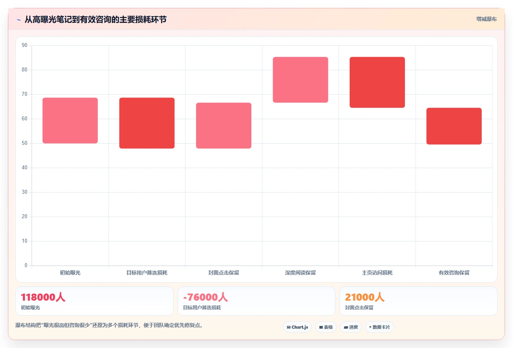Click the 主页访问损耗 x-axis label
Image resolution: width=513 pixels, height=348 pixels.
tap(377, 273)
